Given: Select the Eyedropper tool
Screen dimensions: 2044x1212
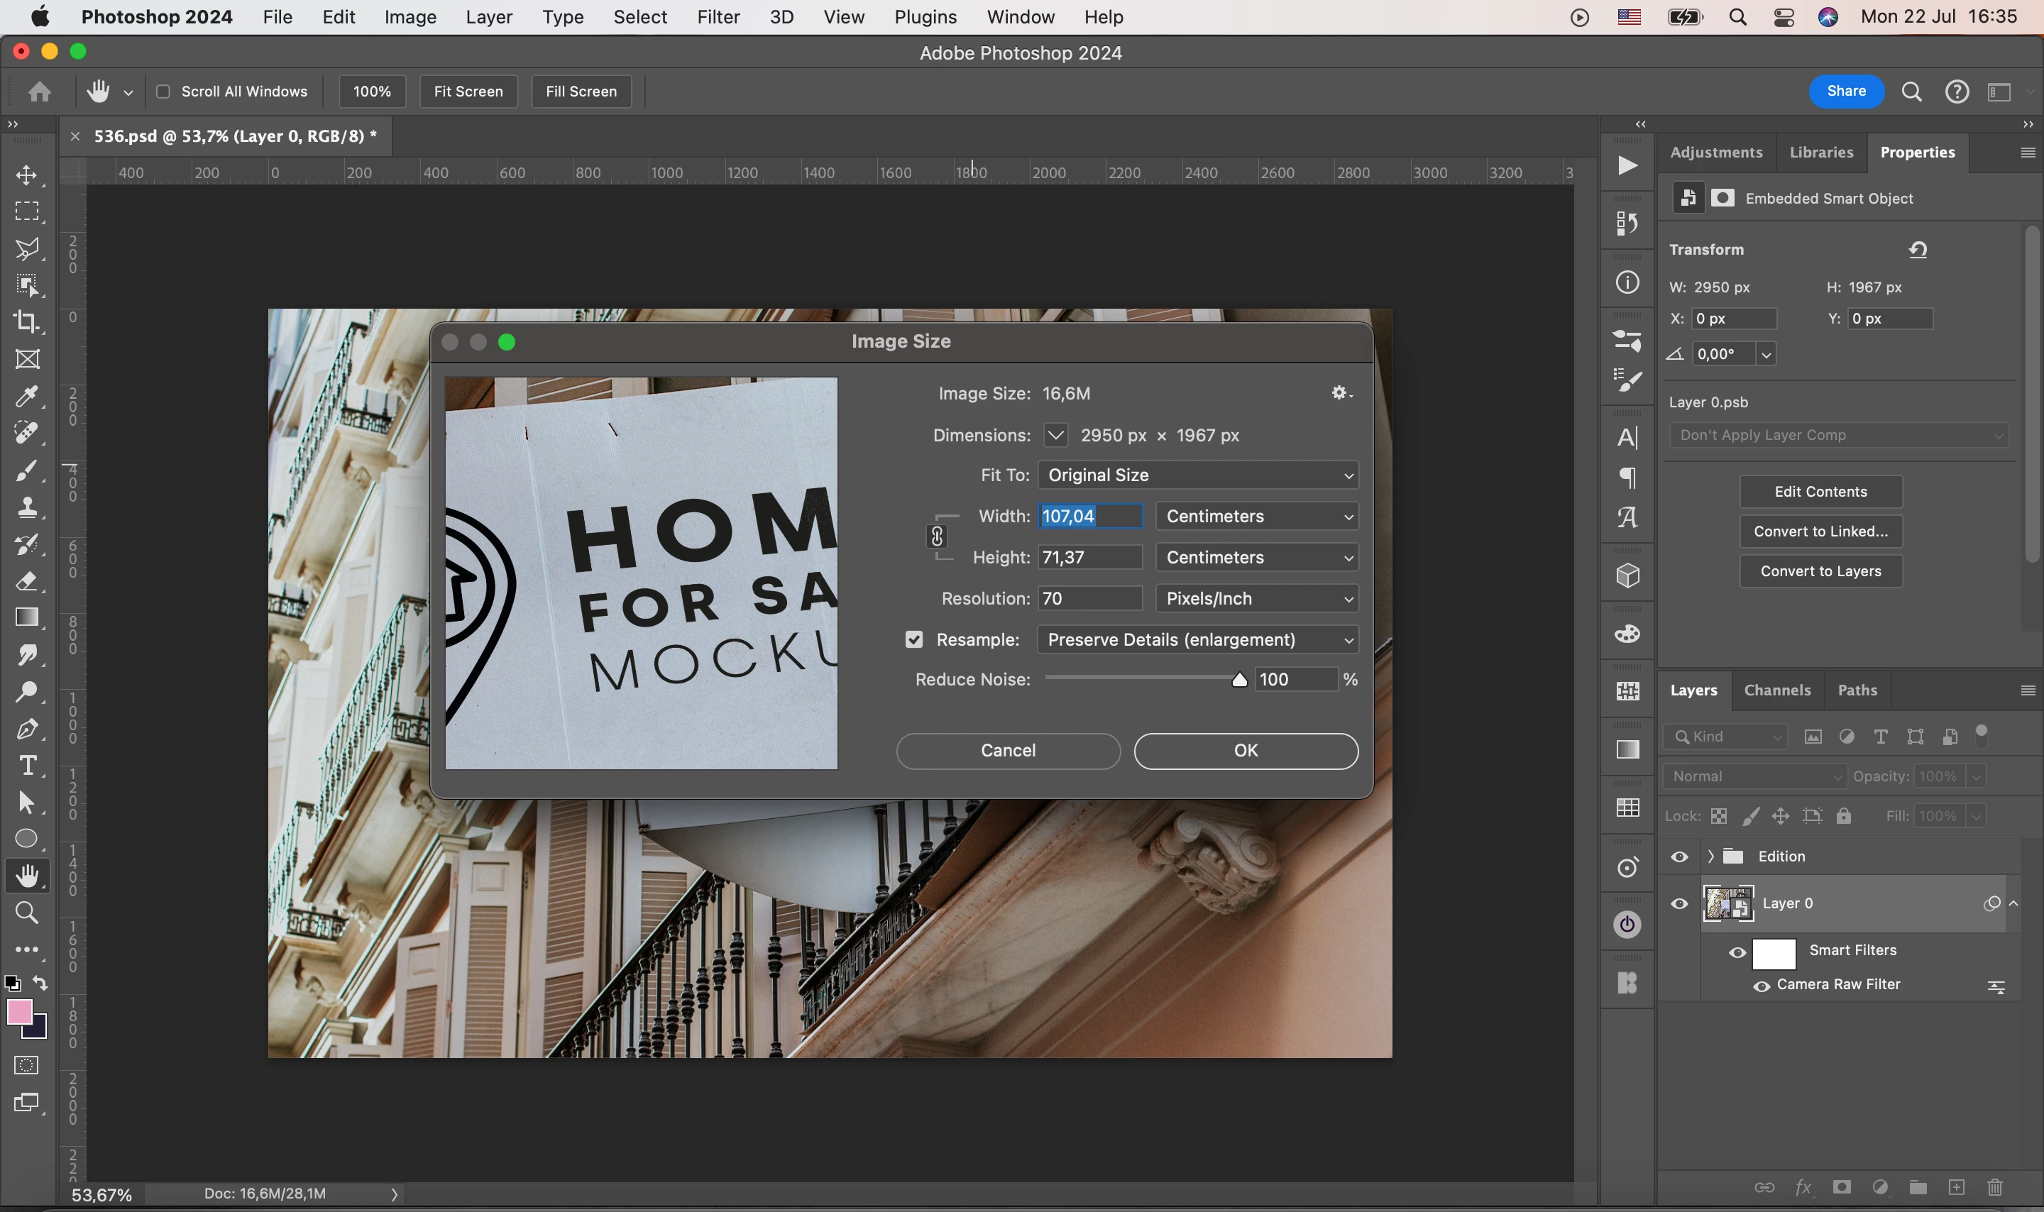Looking at the screenshot, I should coord(27,397).
